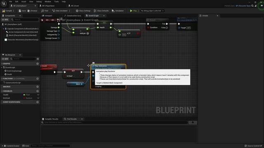Select the Arrow Component row
The width and height of the screenshot is (264, 148).
(x=22, y=32)
